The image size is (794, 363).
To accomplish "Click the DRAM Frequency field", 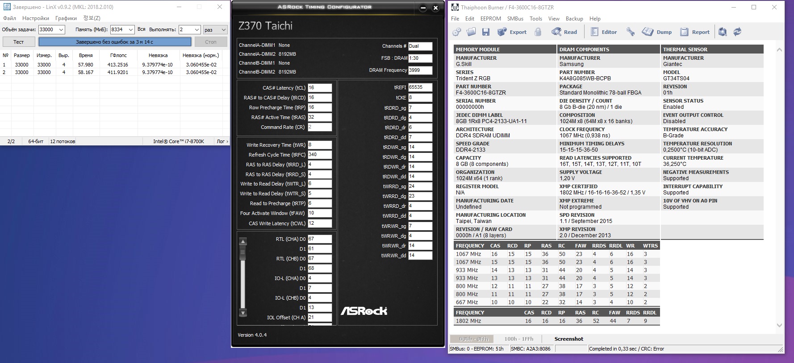I will (x=420, y=70).
